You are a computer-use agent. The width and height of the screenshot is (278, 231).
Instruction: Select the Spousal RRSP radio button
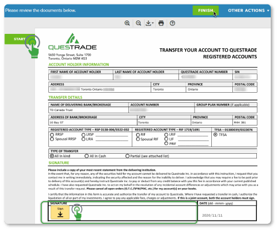tap(52, 139)
